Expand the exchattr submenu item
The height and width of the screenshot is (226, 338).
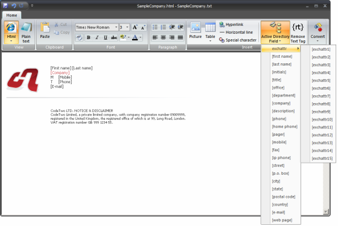281,49
